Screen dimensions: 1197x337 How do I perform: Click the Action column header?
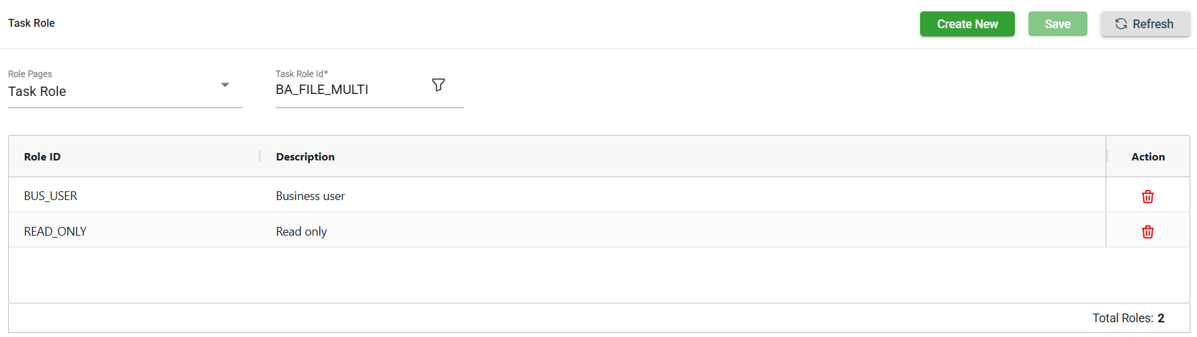coord(1147,157)
